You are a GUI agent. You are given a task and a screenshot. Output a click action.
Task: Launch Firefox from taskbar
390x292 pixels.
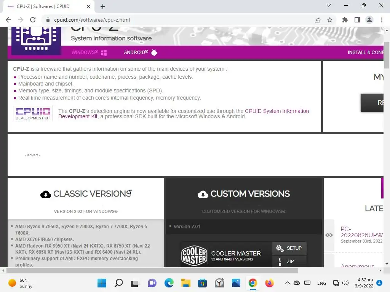click(x=269, y=283)
